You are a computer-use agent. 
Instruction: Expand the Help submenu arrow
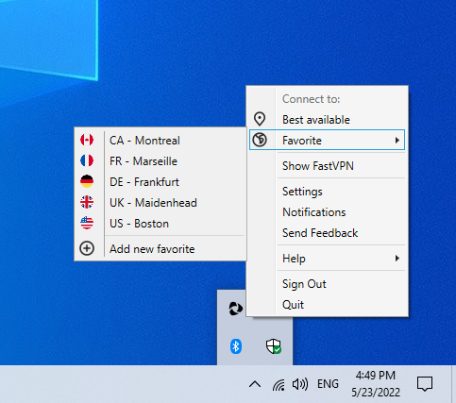[x=397, y=259]
